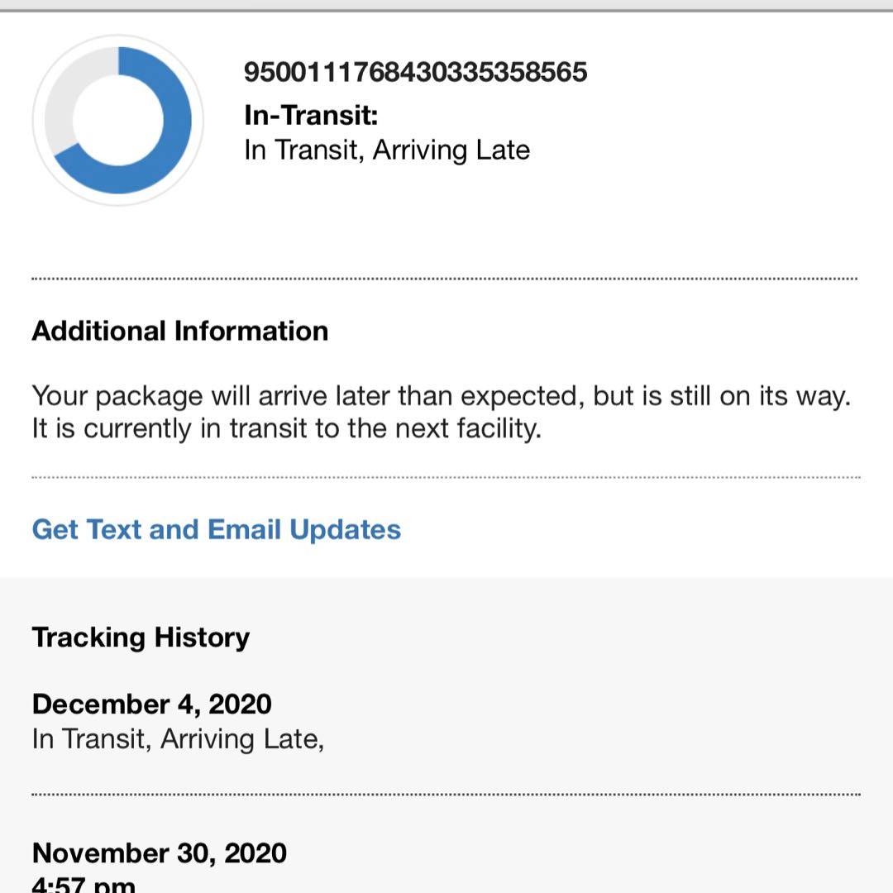Click the bold "In-Transit:" status label
The height and width of the screenshot is (893, 893).
311,115
